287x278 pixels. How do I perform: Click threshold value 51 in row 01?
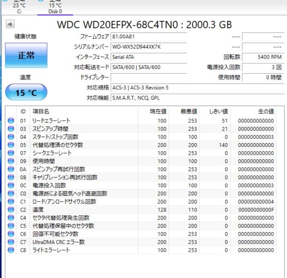tap(225, 120)
